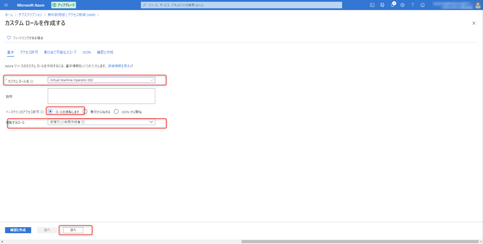Show info tooltip for カスタム ロール名

pyautogui.click(x=32, y=82)
